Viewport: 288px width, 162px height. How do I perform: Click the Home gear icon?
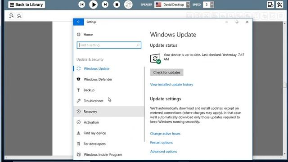pos(79,35)
